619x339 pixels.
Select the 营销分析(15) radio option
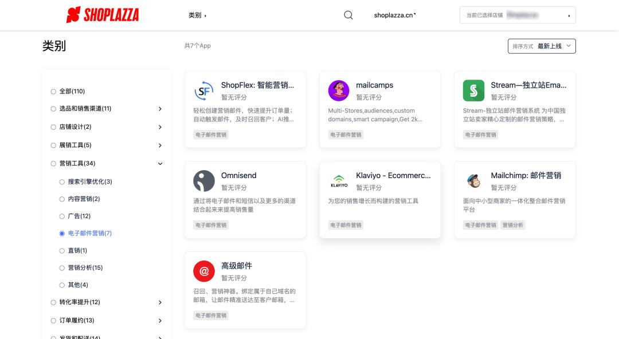point(61,267)
